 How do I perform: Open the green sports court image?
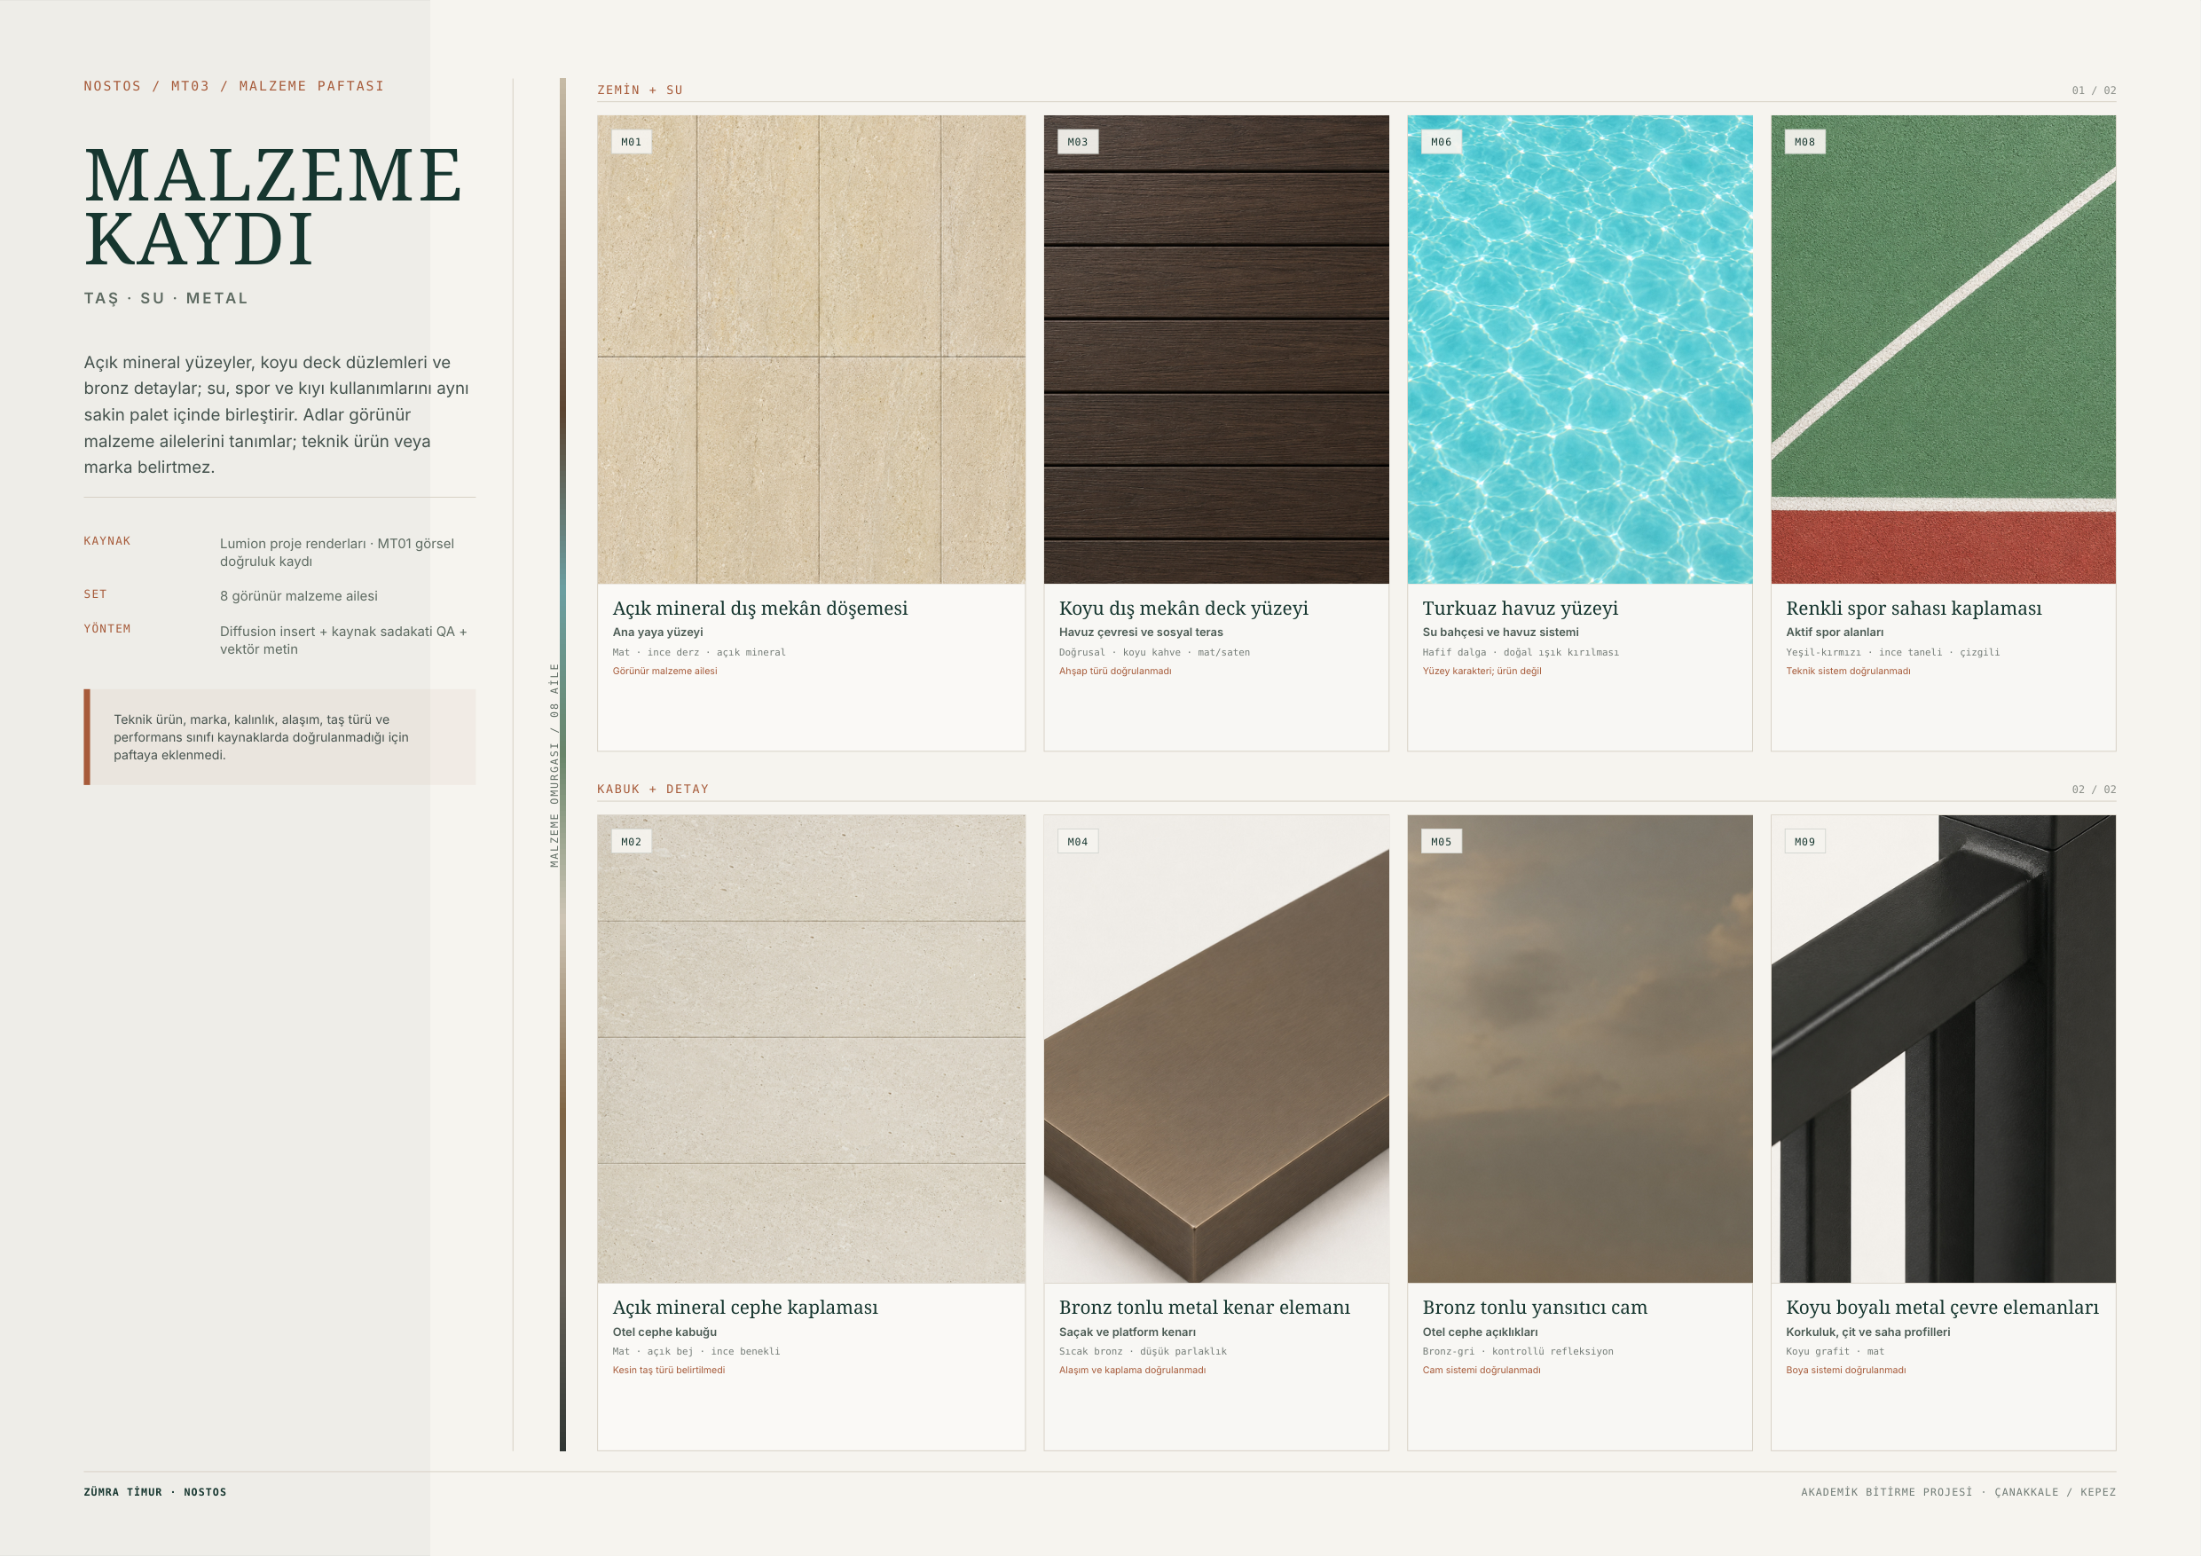pos(1943,349)
